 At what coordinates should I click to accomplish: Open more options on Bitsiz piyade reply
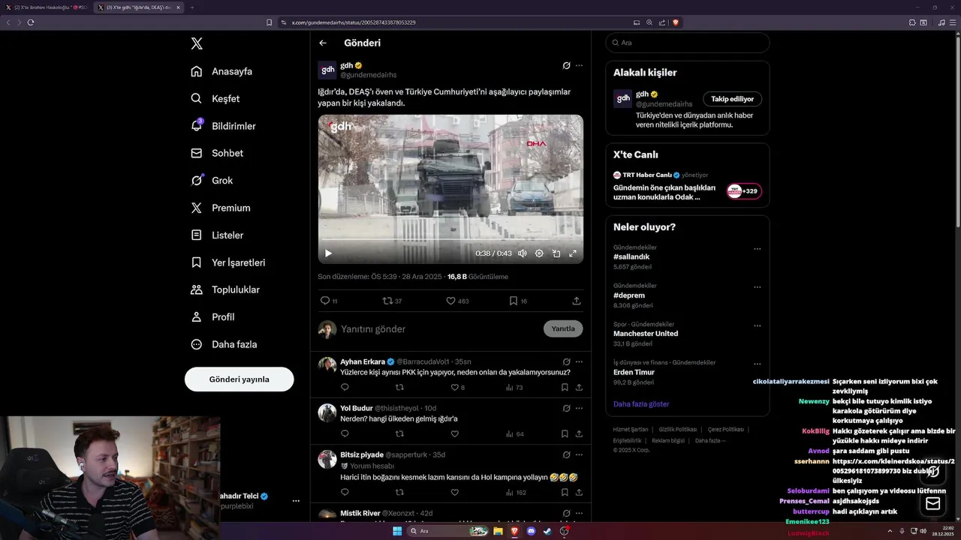click(579, 454)
